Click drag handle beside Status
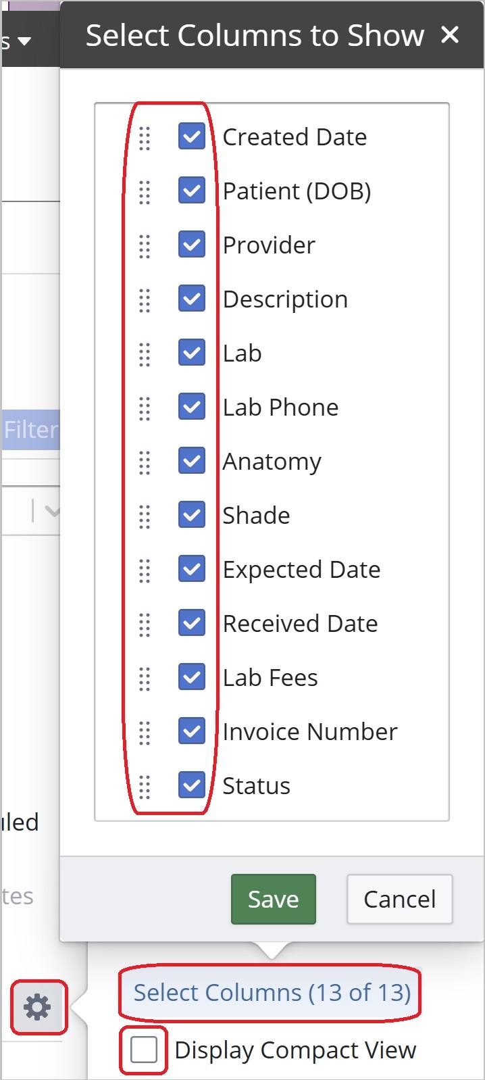 pos(145,787)
